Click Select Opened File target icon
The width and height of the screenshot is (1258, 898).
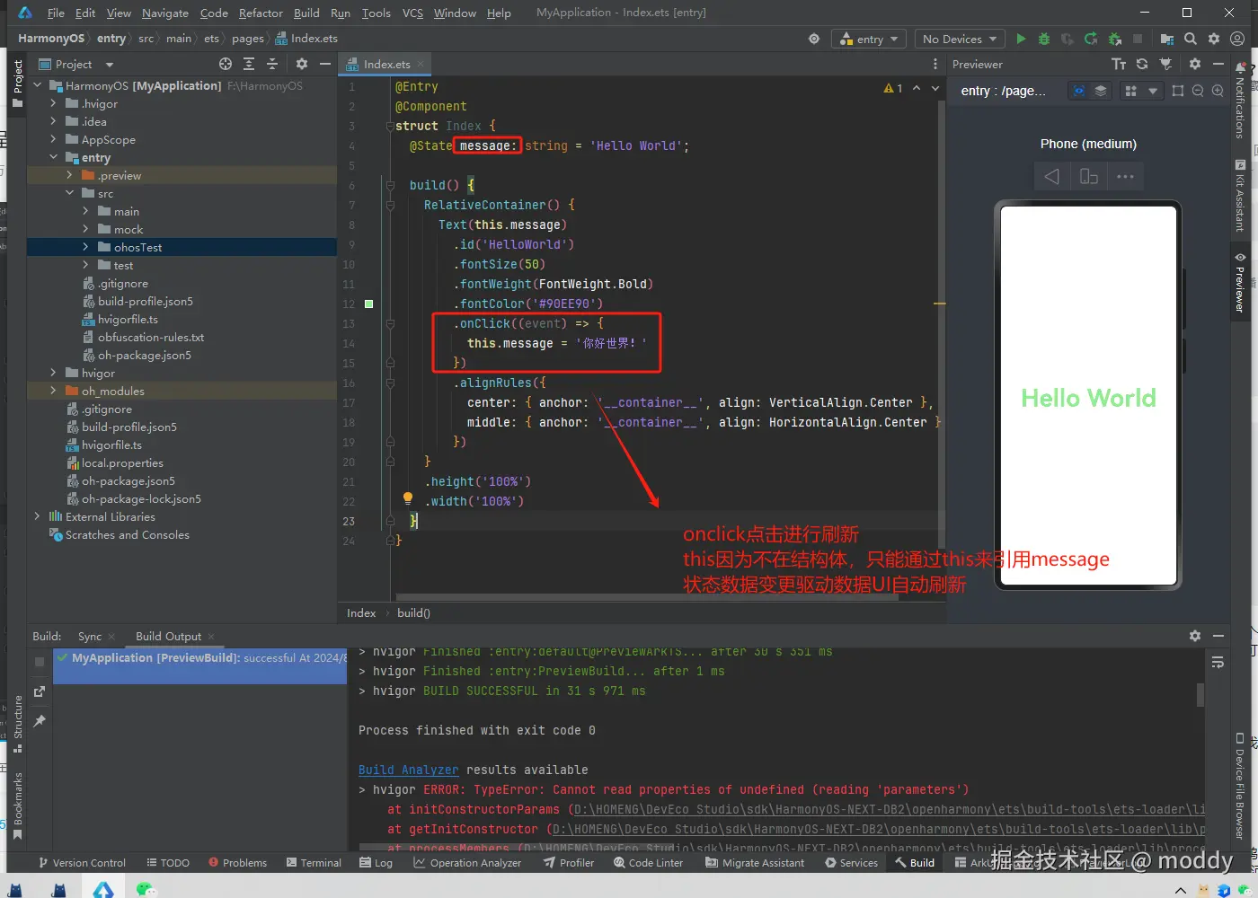tap(226, 64)
